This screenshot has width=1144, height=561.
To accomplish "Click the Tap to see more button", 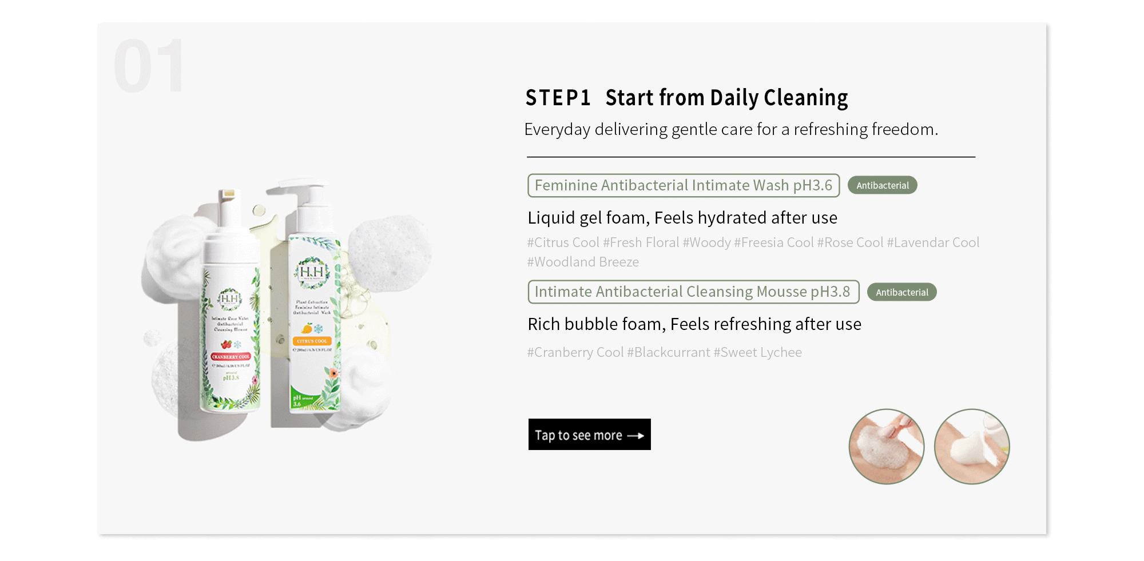I will click(589, 435).
